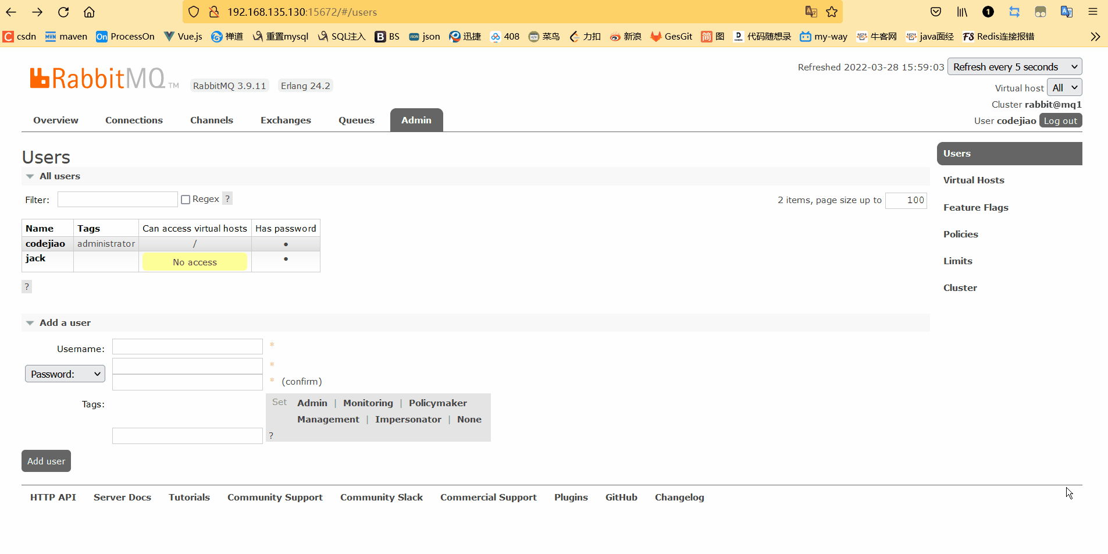Click the shield tracking protection icon

click(194, 12)
